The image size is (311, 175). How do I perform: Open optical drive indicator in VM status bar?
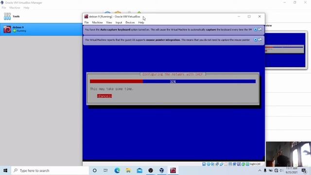click(208, 164)
